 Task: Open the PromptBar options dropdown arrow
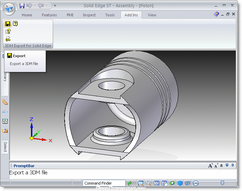(227, 165)
